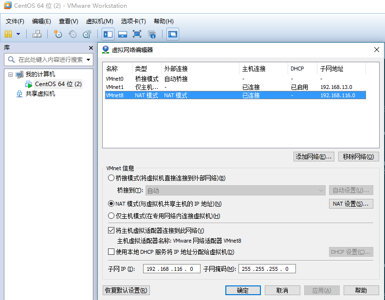Click the 子网掩码 input field
The image size is (385, 300).
267,268
